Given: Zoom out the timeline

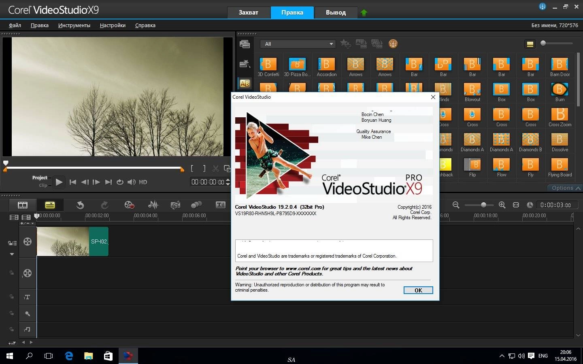Looking at the screenshot, I should [x=456, y=205].
